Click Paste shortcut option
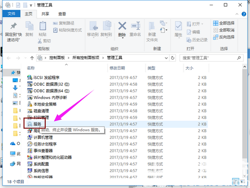 (67, 30)
